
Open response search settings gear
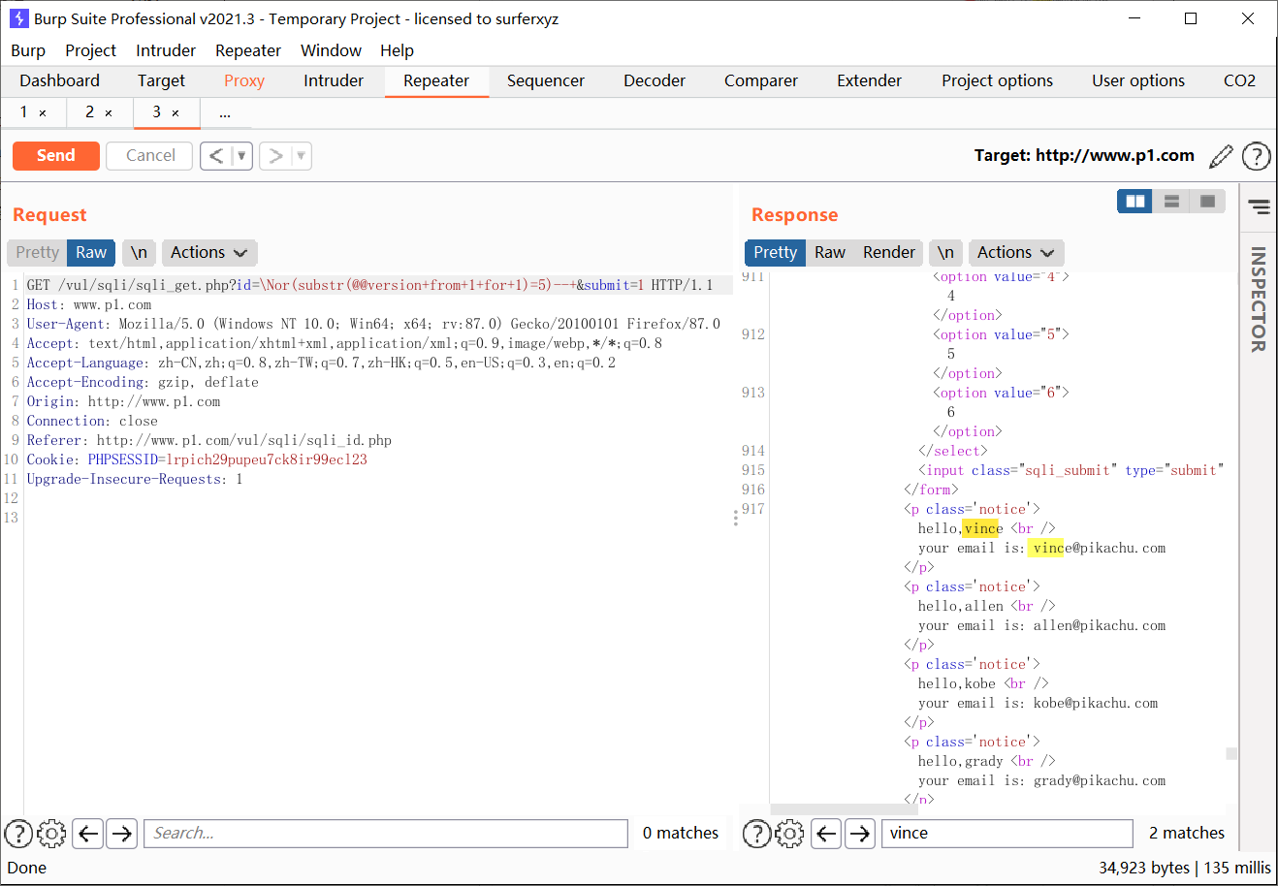point(789,834)
